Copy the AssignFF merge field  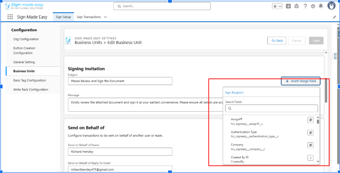tap(310, 121)
